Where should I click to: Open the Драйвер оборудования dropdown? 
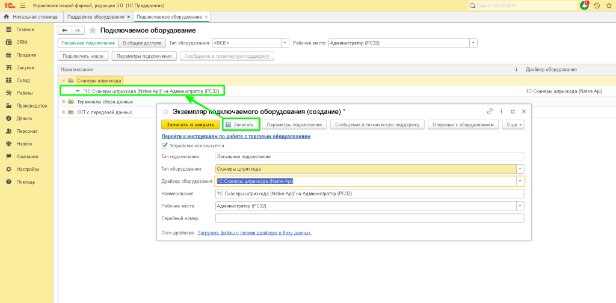click(520, 181)
